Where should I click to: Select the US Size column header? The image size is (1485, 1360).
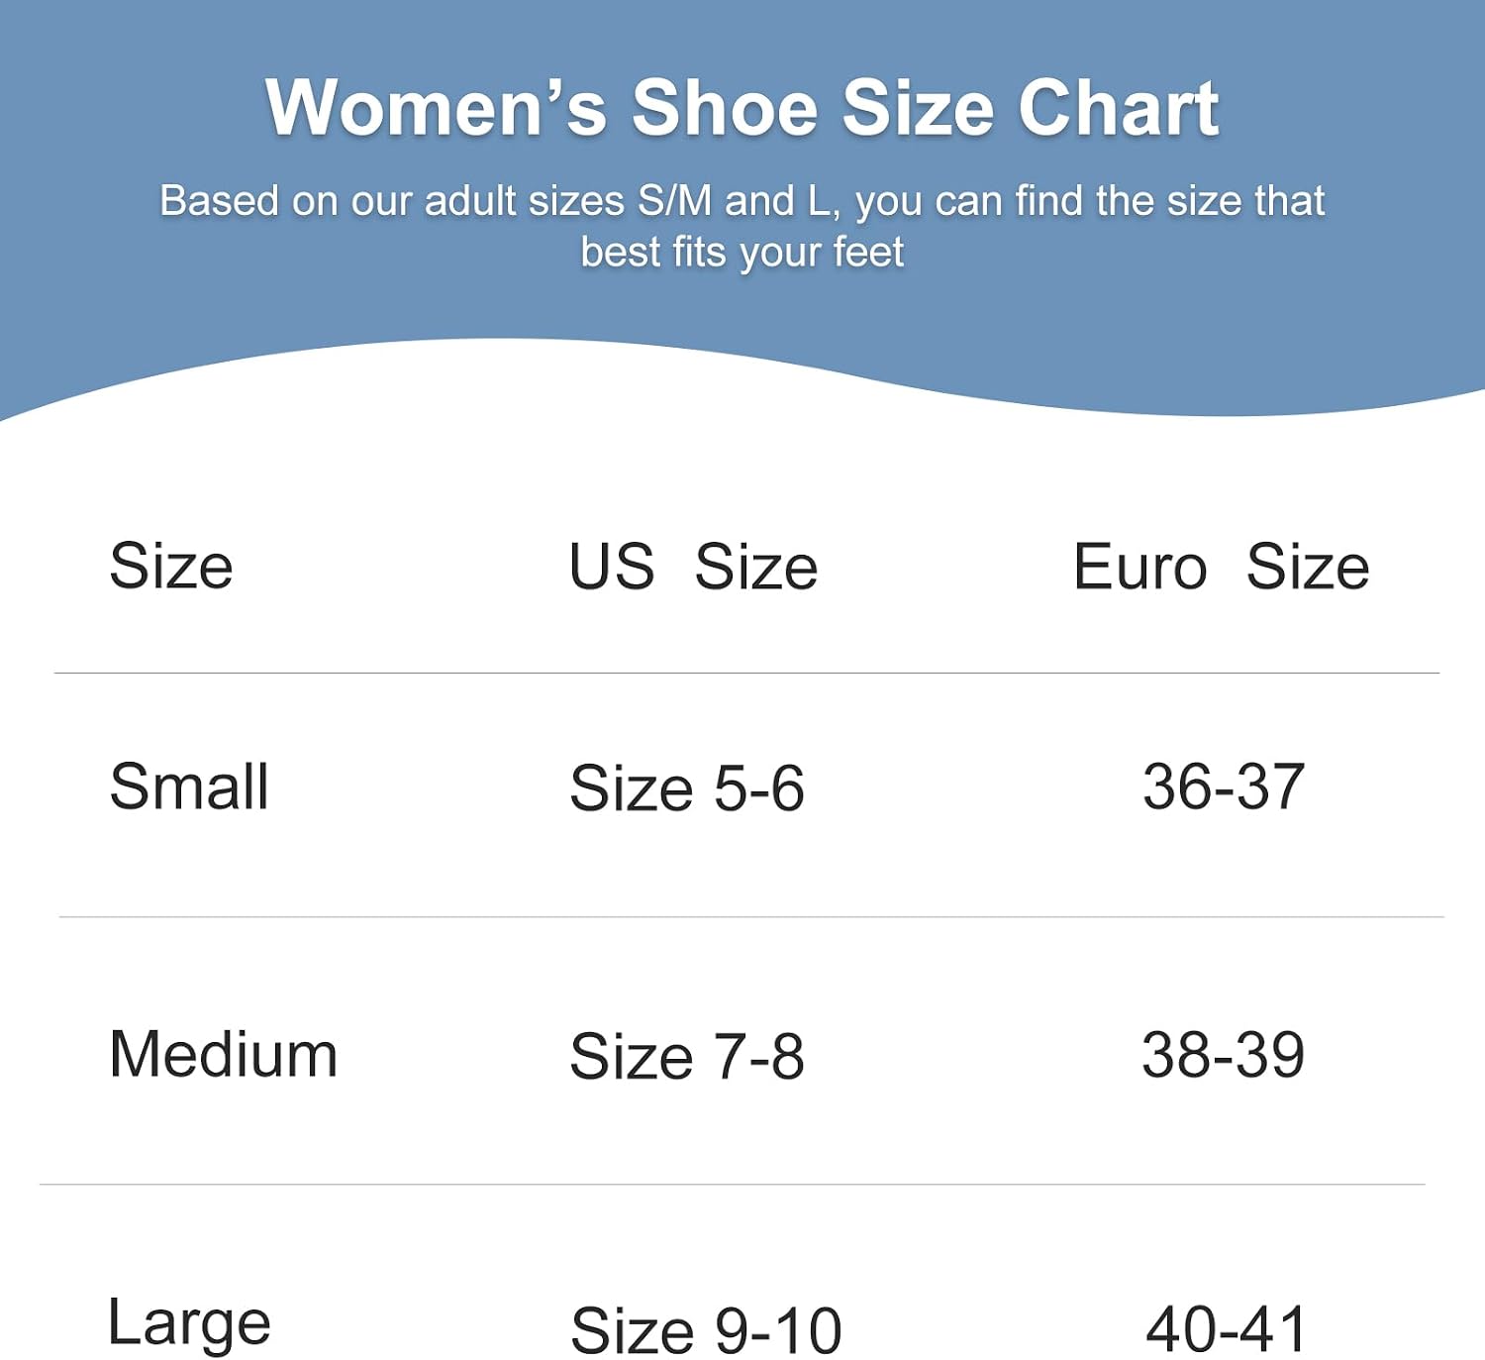(693, 567)
